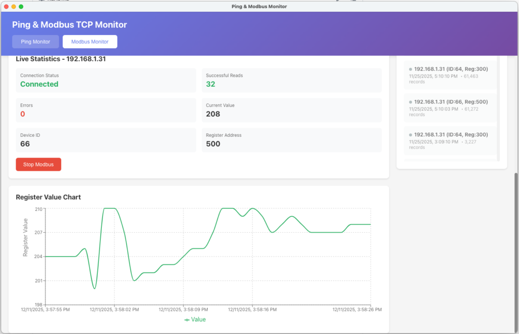
Task: Select the Modbus Monitor tab
Action: 90,42
